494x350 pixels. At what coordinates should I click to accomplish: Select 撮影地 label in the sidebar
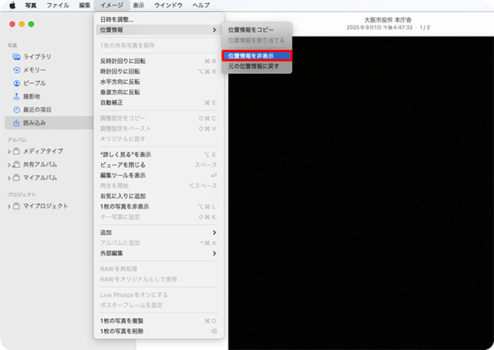pos(31,96)
